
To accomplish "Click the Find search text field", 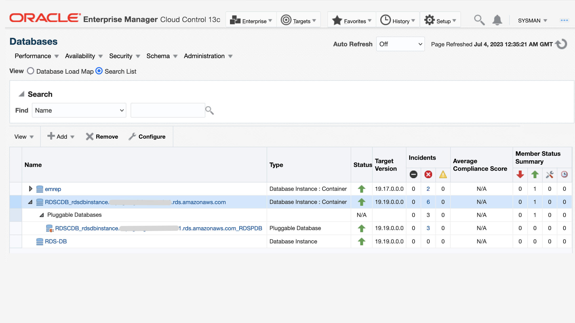I will point(168,110).
